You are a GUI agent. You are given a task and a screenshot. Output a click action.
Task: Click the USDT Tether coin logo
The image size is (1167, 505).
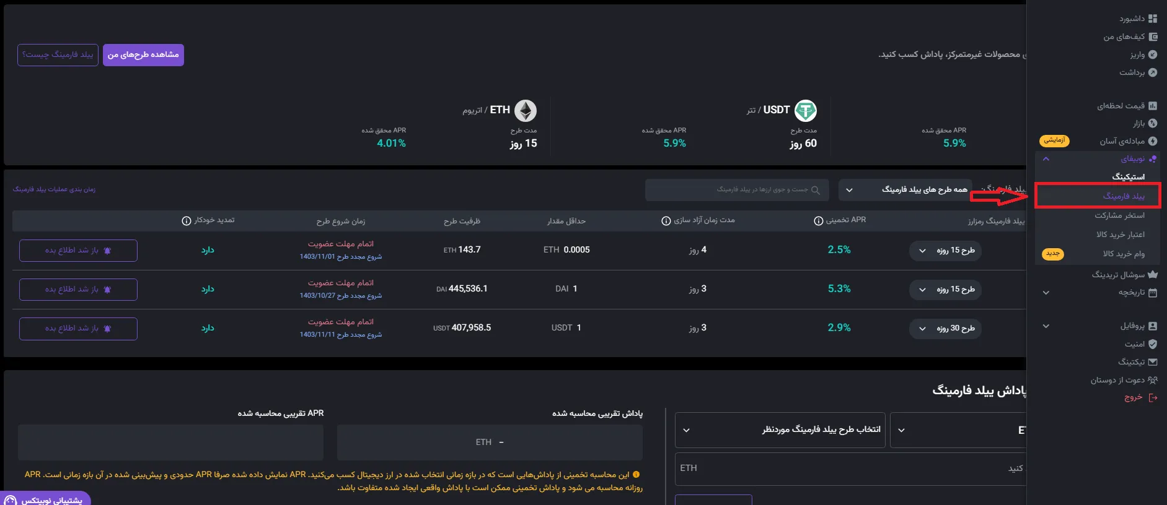(806, 111)
